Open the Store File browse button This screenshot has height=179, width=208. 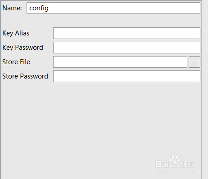tap(194, 62)
